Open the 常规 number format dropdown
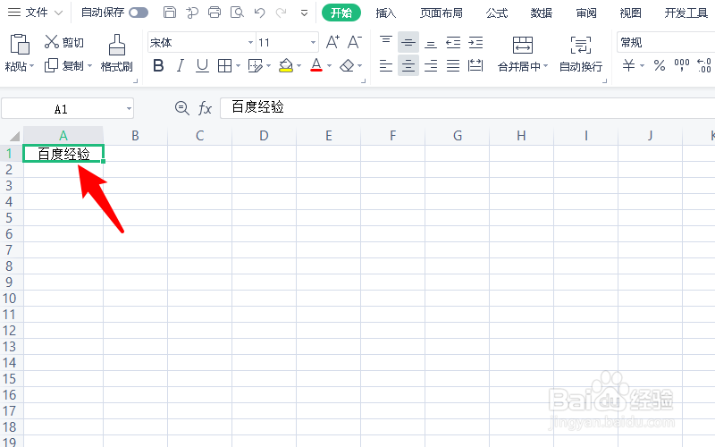This screenshot has height=447, width=715. pyautogui.click(x=666, y=42)
